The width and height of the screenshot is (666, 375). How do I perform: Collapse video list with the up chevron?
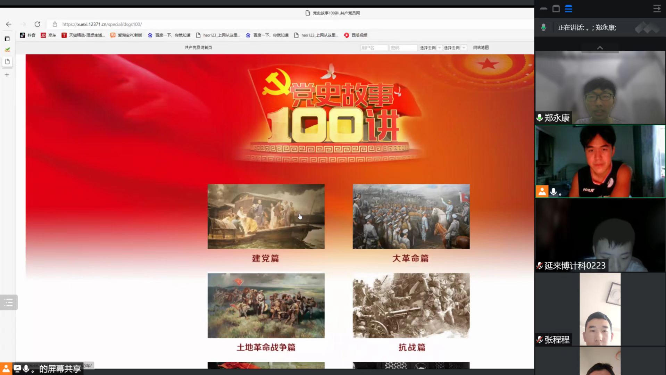coord(600,48)
